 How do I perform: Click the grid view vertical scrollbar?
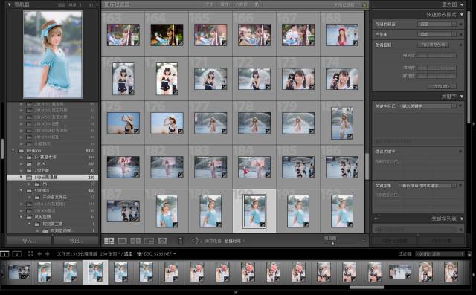tap(367, 166)
